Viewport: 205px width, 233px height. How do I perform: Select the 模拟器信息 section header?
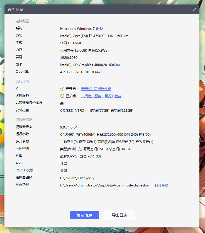pos(24,120)
